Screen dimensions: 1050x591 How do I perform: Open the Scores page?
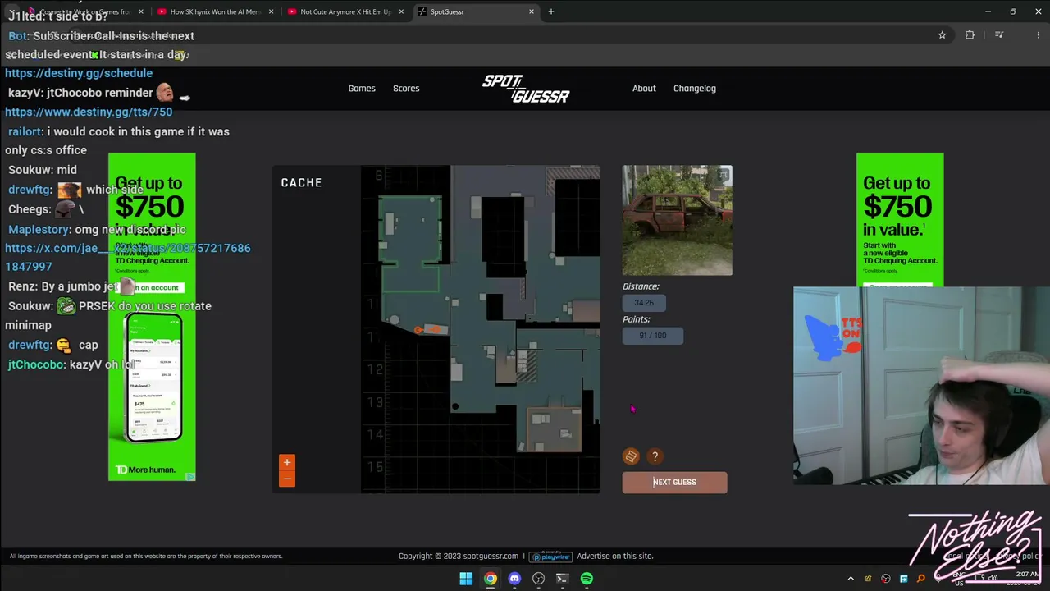click(406, 89)
